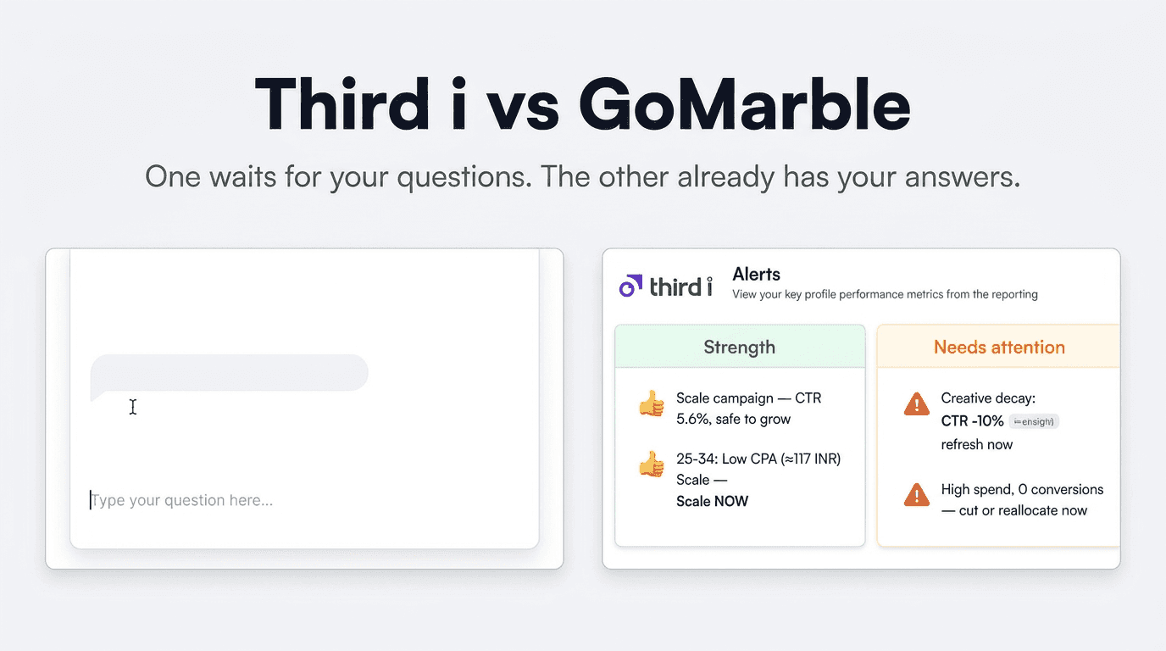Click the Alerts heading
1166x651 pixels.
756,275
